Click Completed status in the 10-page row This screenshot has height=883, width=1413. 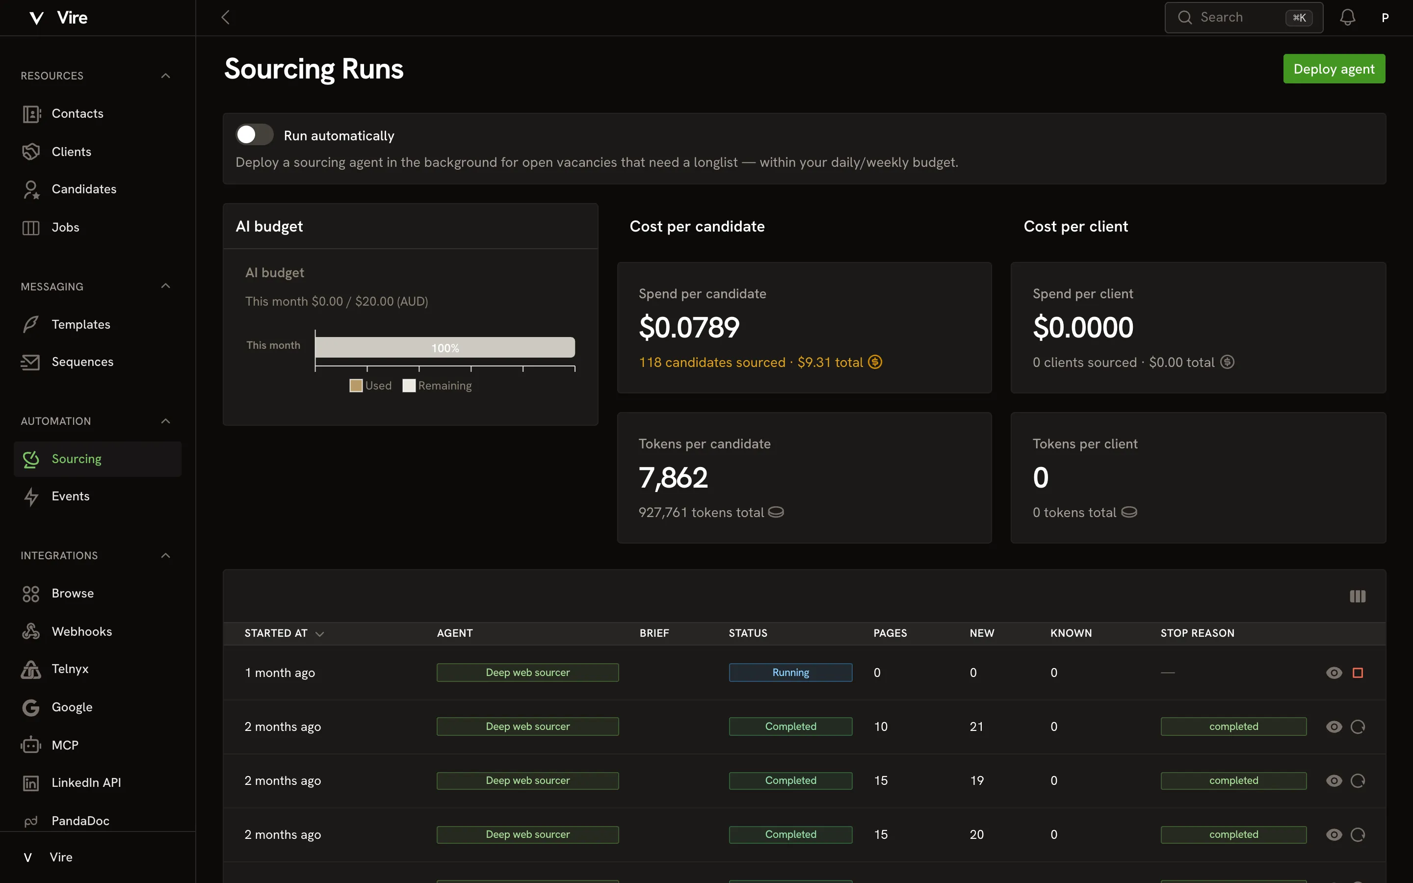click(790, 727)
